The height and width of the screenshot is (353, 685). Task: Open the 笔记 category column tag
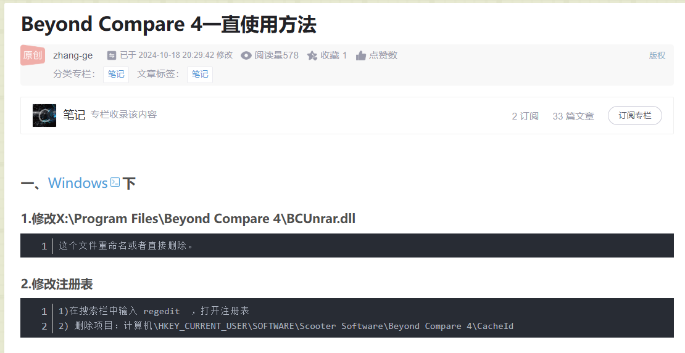click(116, 74)
